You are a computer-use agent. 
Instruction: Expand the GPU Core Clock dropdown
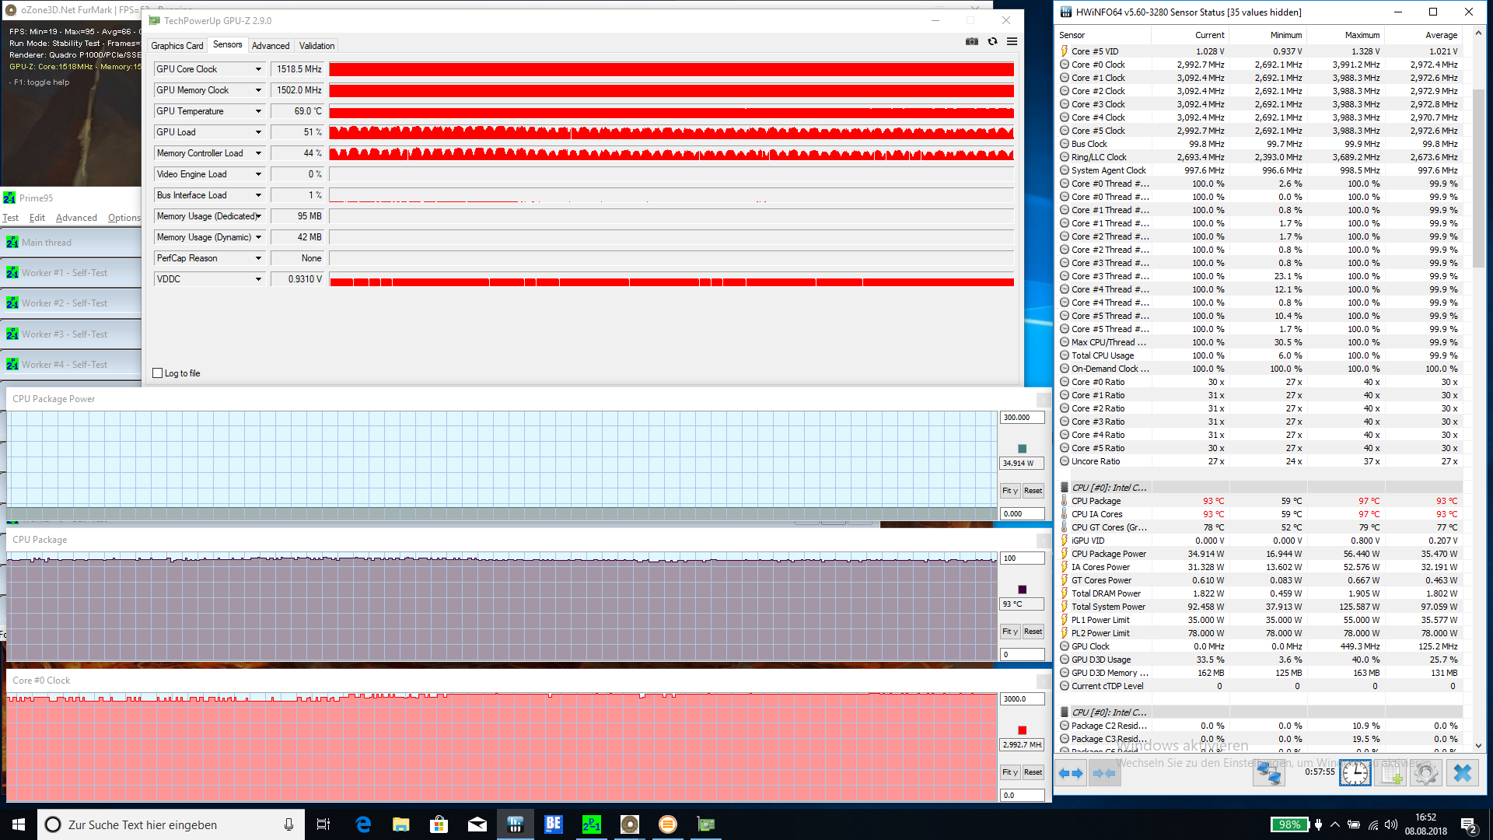[x=258, y=69]
